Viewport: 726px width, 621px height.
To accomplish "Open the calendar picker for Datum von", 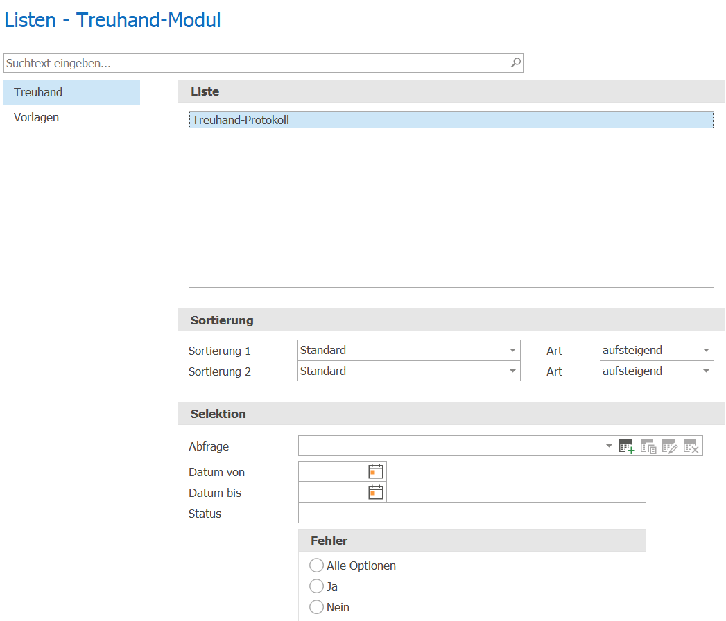I will pyautogui.click(x=376, y=471).
